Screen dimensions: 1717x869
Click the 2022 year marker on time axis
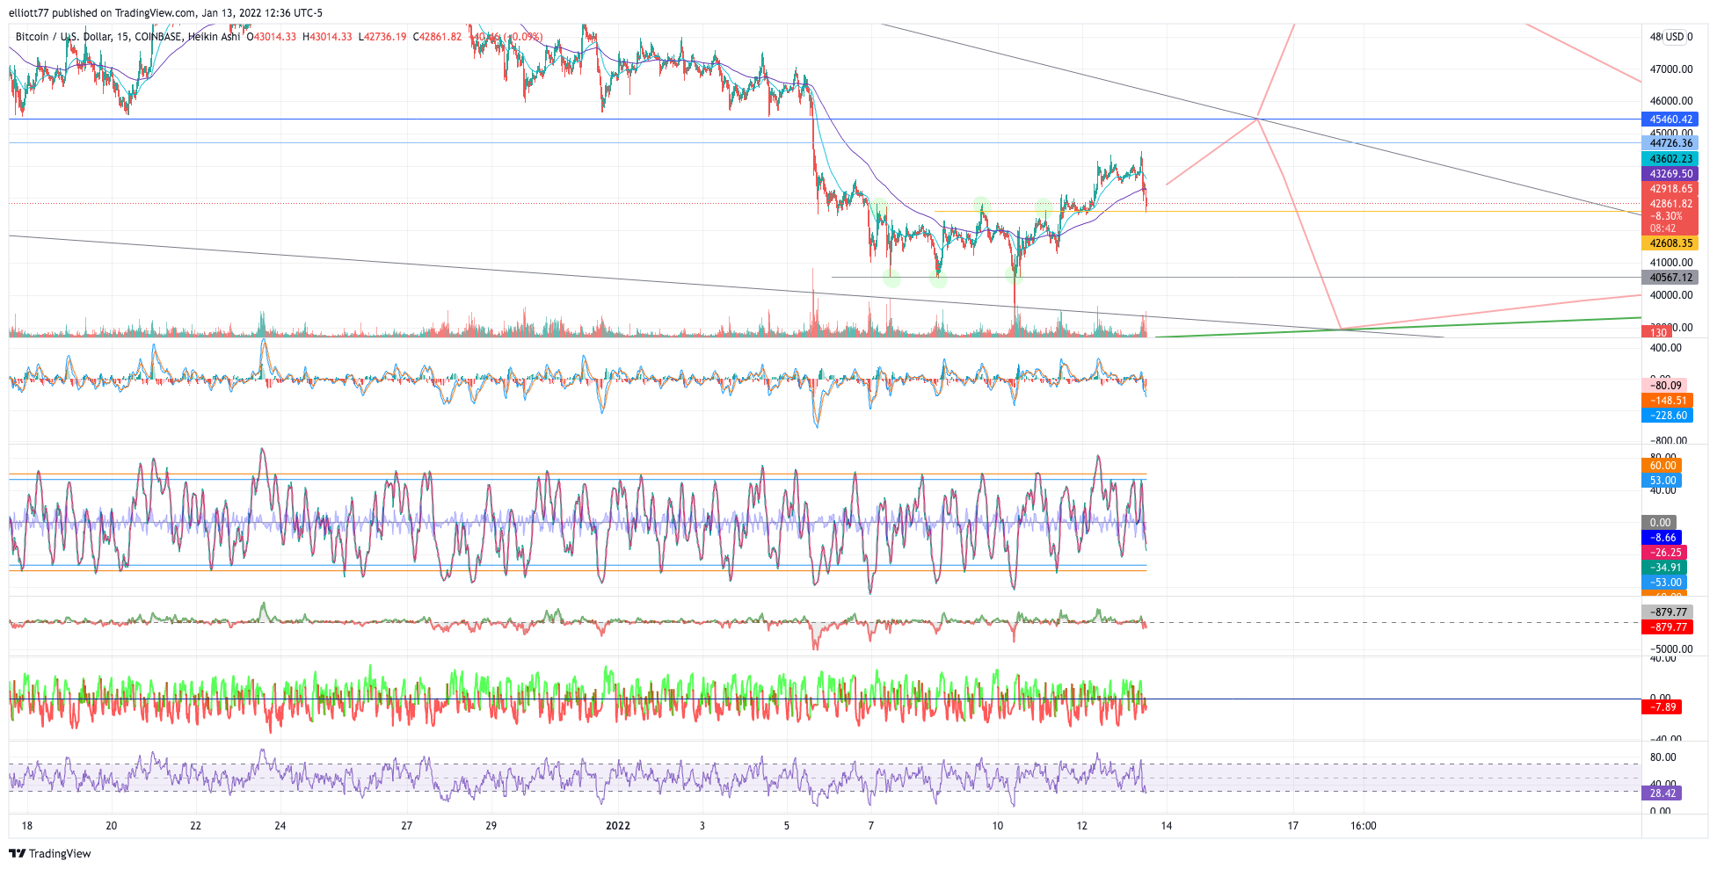618,826
